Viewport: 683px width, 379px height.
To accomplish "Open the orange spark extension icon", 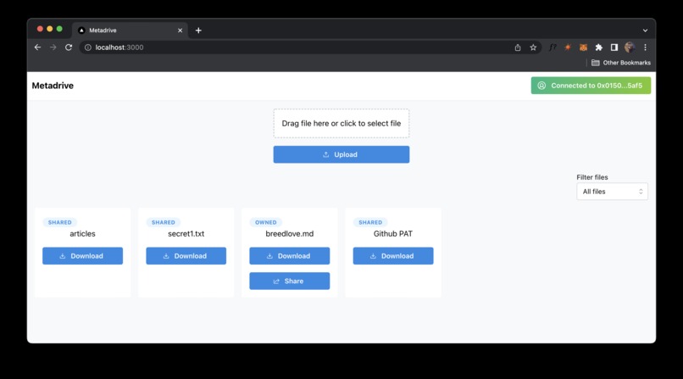I will click(568, 47).
